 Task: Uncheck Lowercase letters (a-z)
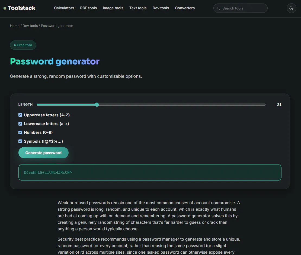click(x=20, y=124)
